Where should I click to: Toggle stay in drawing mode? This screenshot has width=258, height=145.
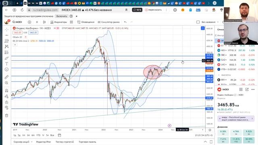click(6, 96)
